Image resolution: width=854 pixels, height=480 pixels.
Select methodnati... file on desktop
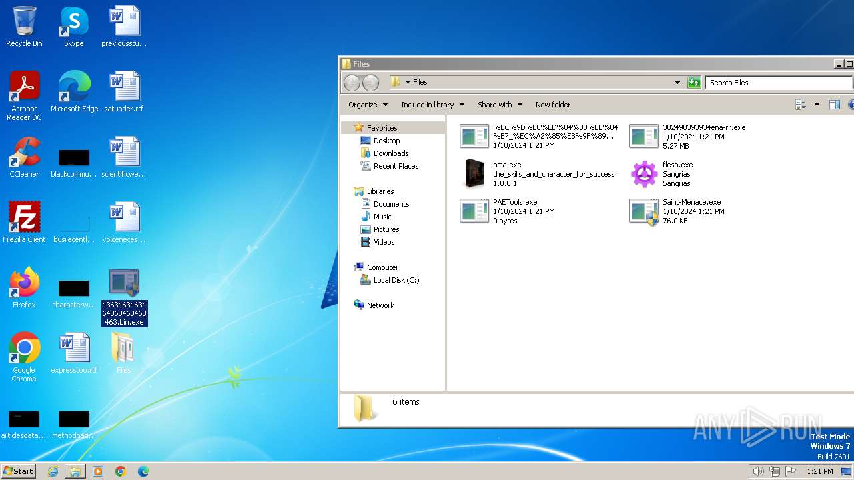click(x=74, y=424)
